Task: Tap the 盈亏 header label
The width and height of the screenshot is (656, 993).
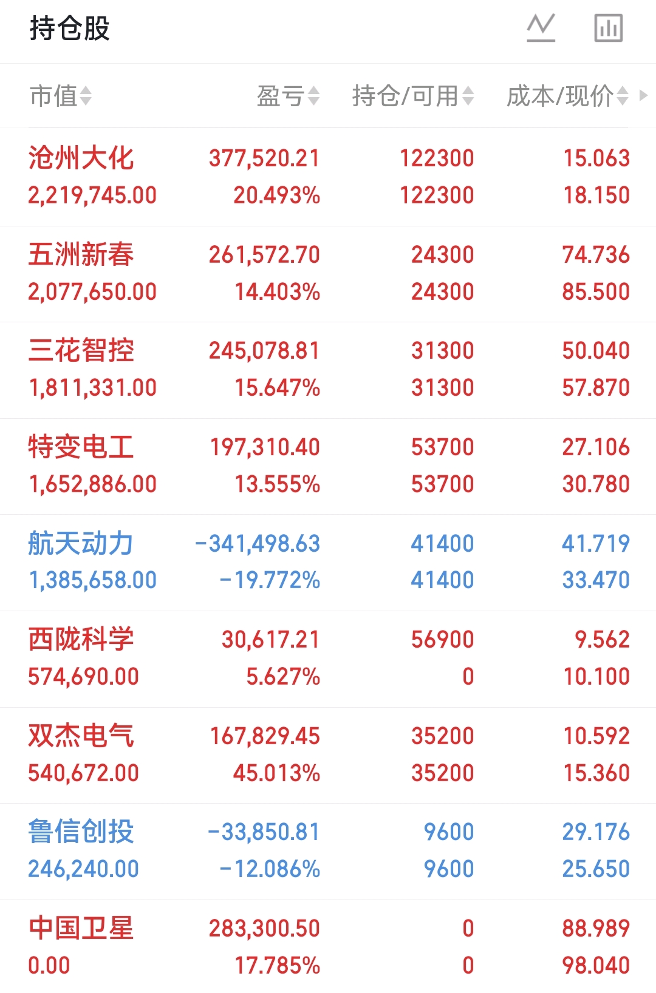Action: 280,96
